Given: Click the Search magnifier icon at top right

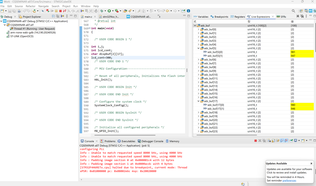Looking at the screenshot, I should coord(294,11).
